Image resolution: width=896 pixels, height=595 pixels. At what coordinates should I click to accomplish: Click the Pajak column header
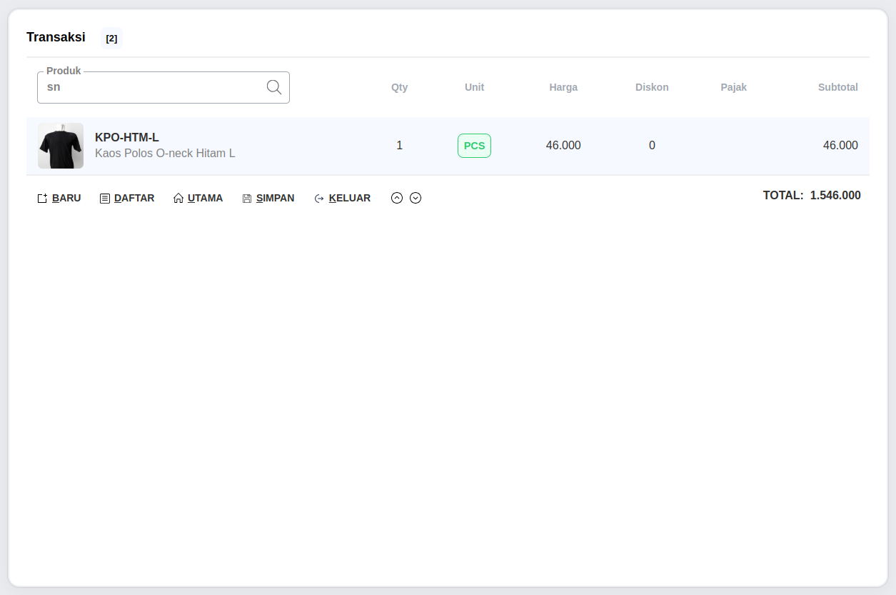(733, 87)
